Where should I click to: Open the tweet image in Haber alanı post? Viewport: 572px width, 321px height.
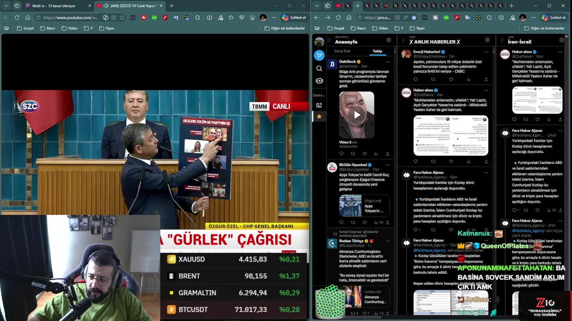[x=450, y=136]
